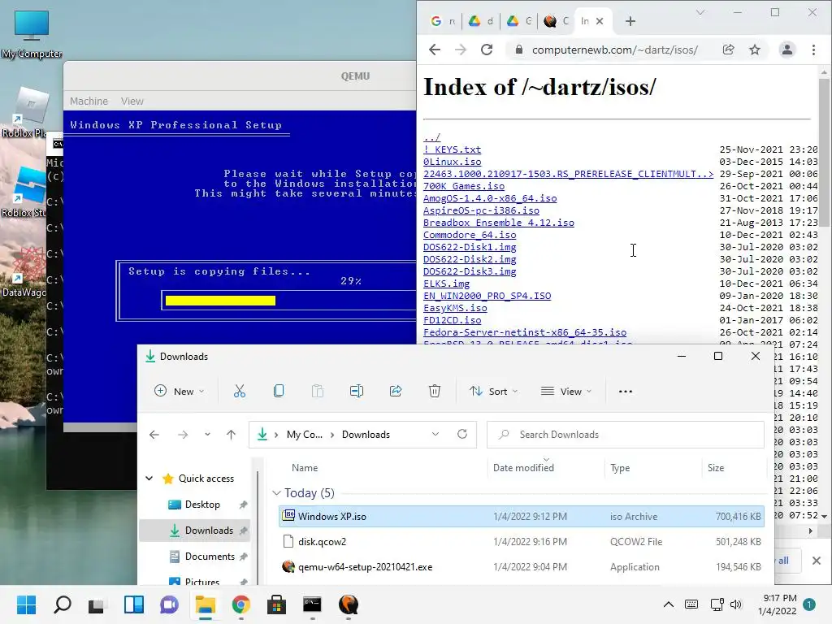The width and height of the screenshot is (832, 624).
Task: Expand the address bar history chevron
Action: click(x=435, y=434)
